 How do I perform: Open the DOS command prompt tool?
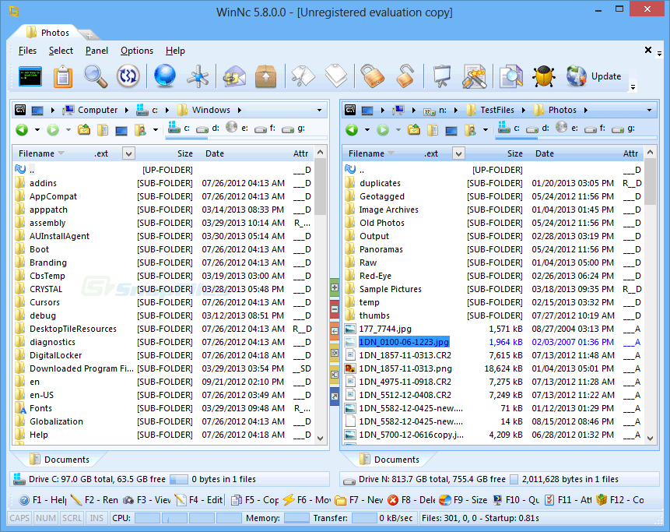point(29,76)
